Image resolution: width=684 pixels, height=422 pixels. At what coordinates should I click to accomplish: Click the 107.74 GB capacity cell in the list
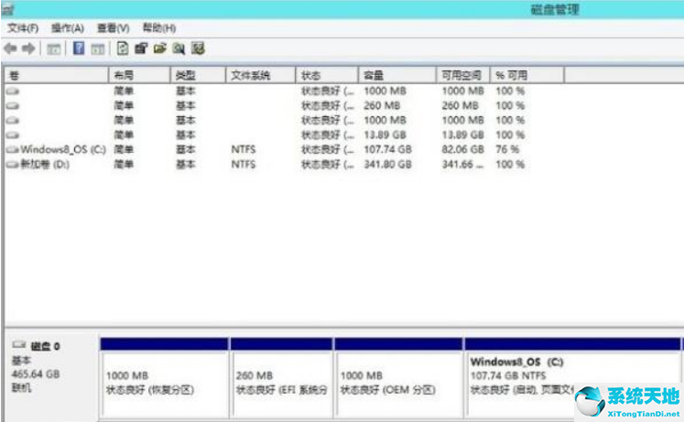pyautogui.click(x=388, y=149)
